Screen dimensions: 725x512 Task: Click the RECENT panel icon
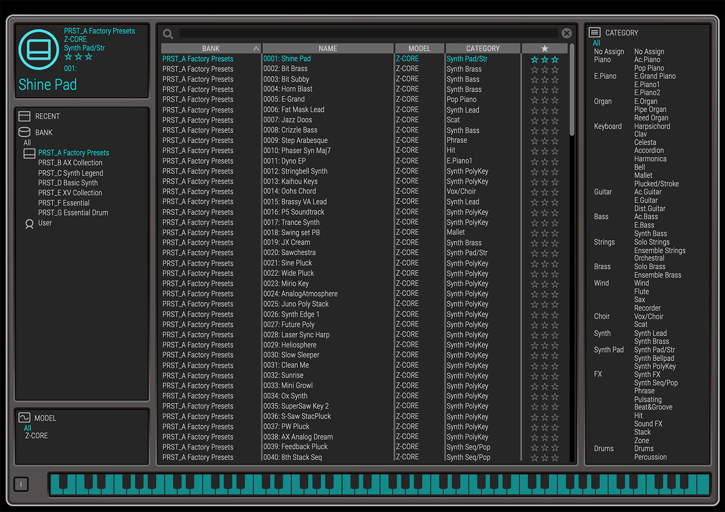click(x=25, y=116)
